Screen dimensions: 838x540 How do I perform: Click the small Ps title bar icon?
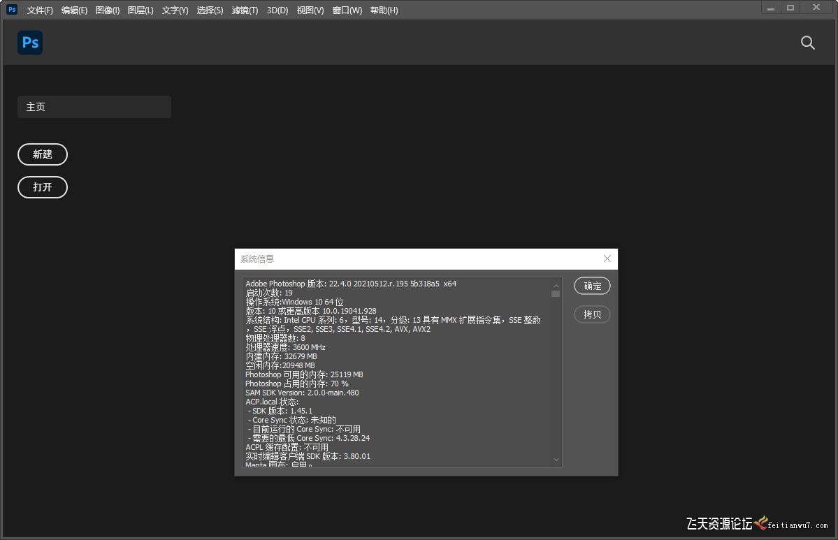(x=12, y=10)
